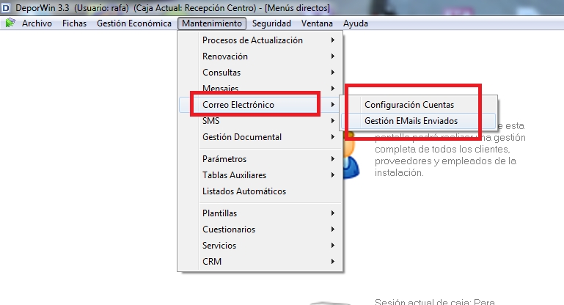Open the Ventana menu
The image size is (564, 305).
pos(317,23)
